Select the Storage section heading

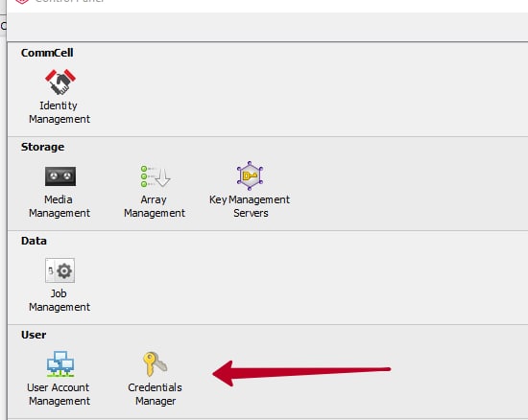(x=43, y=147)
